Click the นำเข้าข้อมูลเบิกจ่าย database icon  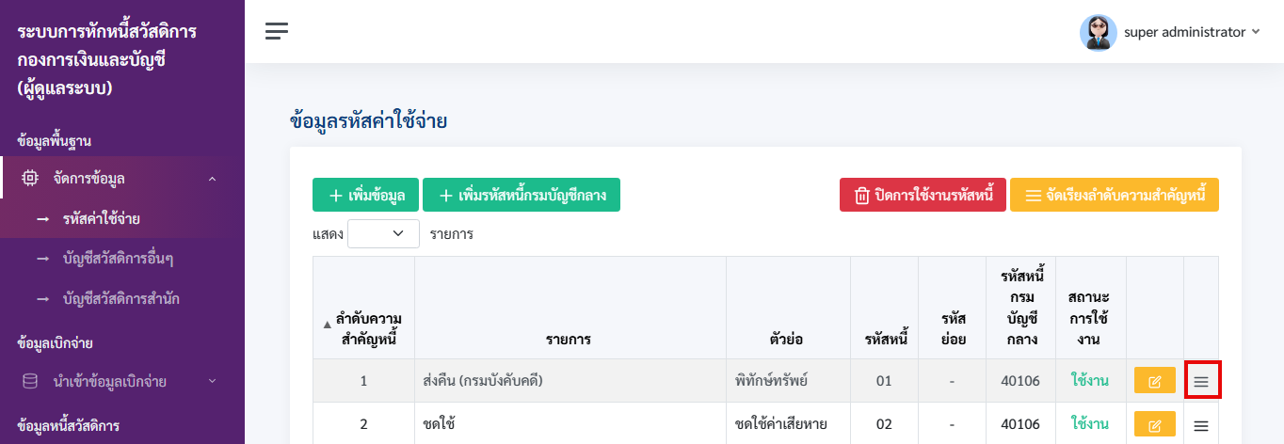tap(30, 381)
